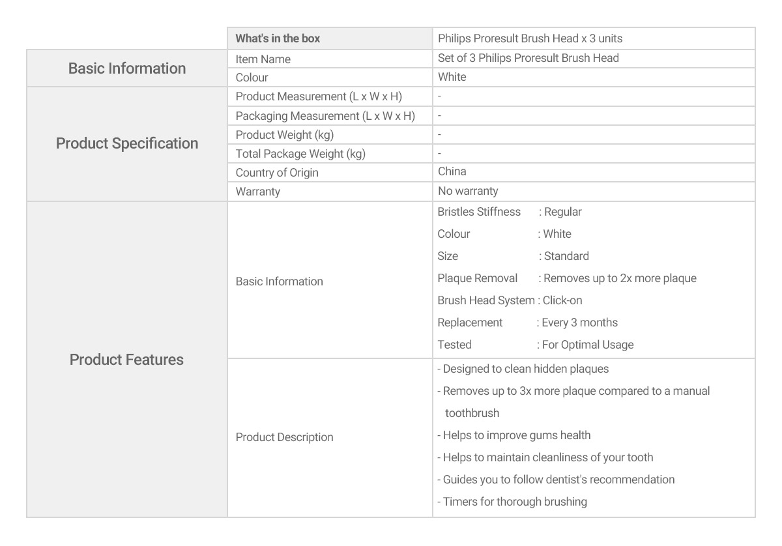The height and width of the screenshot is (546, 782).
Task: Click the "Brush Head System" feature label
Action: 486,300
